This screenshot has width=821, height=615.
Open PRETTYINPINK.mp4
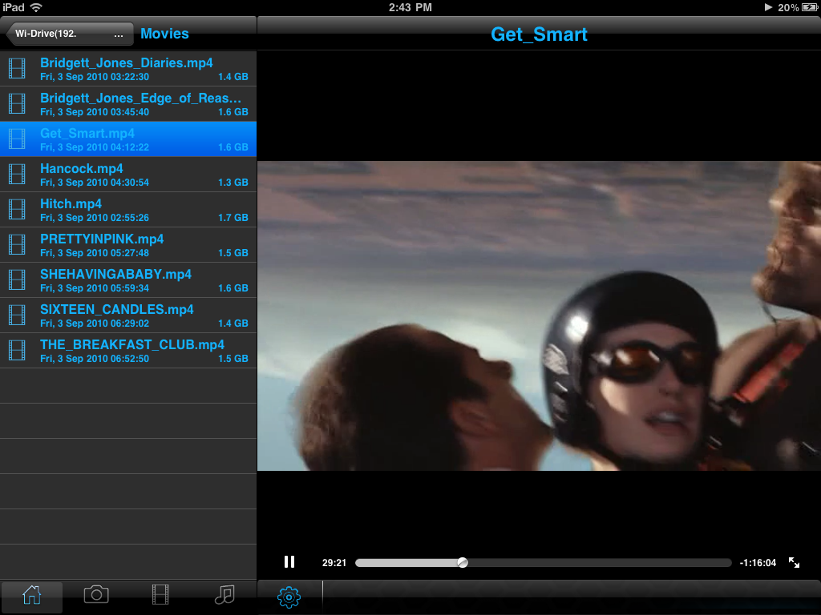tap(128, 245)
